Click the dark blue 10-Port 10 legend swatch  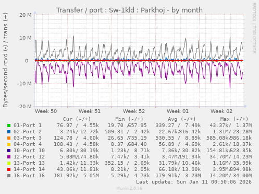tap(9, 151)
